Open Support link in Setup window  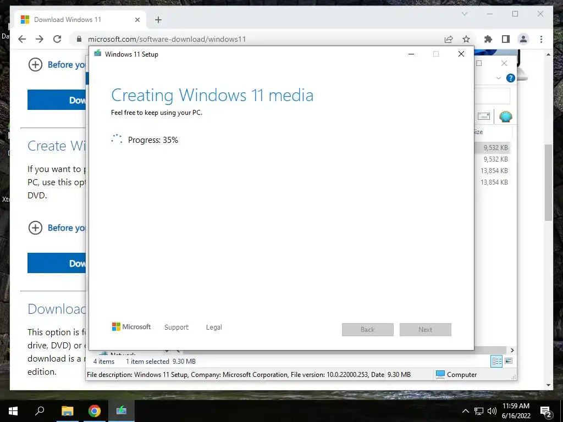(176, 327)
